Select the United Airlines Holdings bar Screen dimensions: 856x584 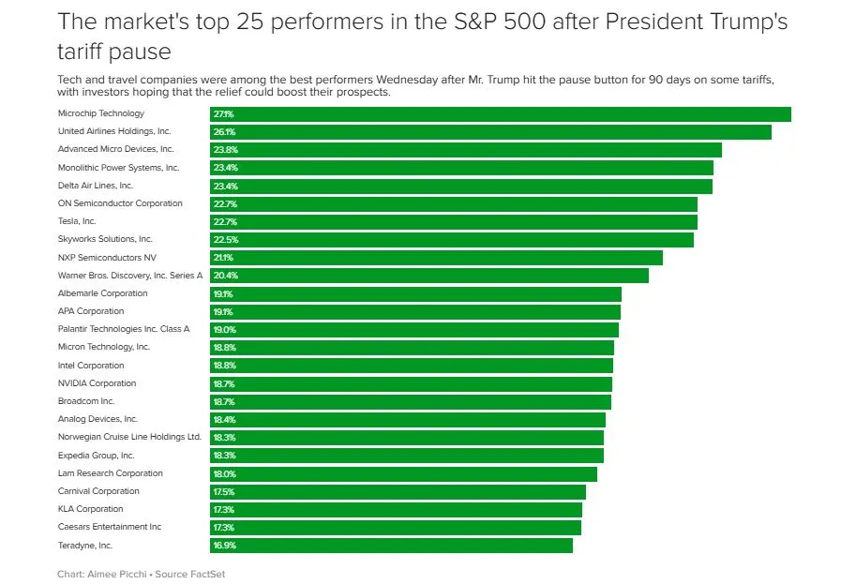pos(490,132)
